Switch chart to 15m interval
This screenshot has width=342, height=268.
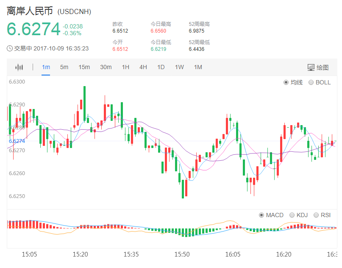(x=84, y=67)
